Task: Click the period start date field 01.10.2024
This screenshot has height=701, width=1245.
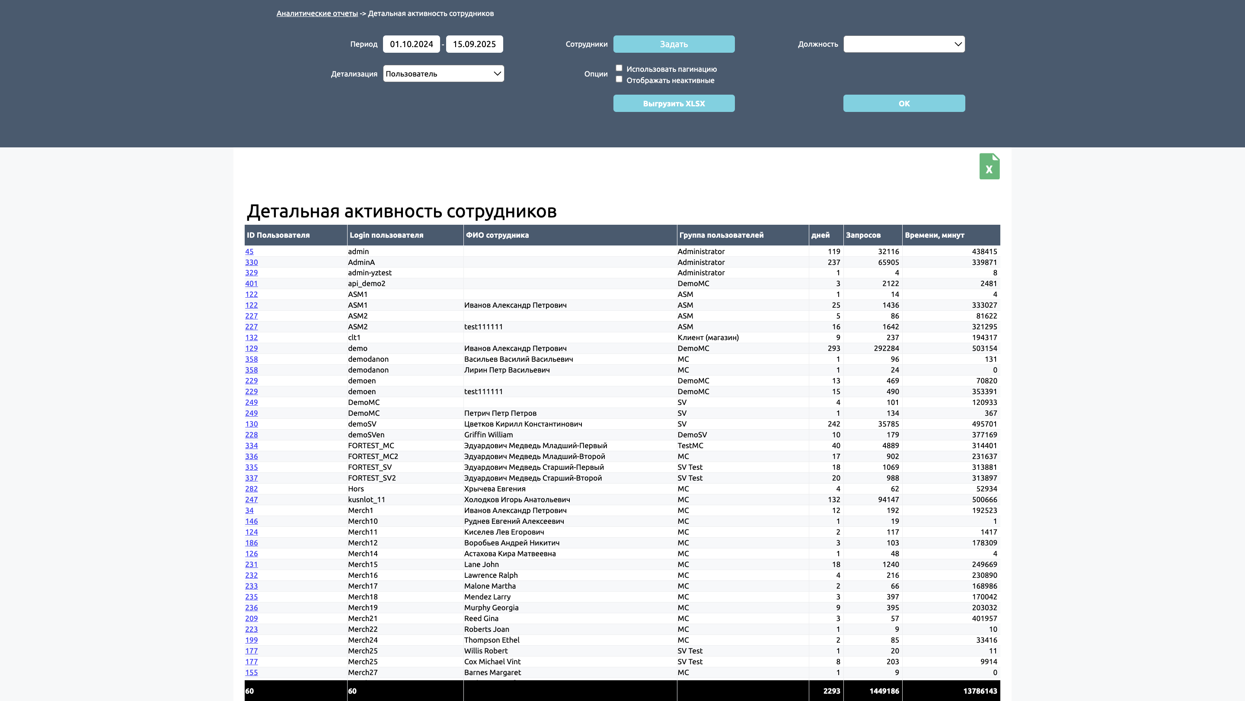Action: point(411,44)
